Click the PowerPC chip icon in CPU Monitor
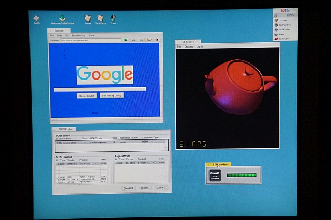The height and width of the screenshot is (220, 331). click(215, 176)
